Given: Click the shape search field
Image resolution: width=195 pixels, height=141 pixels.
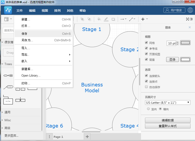Looking at the screenshot, I should [x=9, y=30].
